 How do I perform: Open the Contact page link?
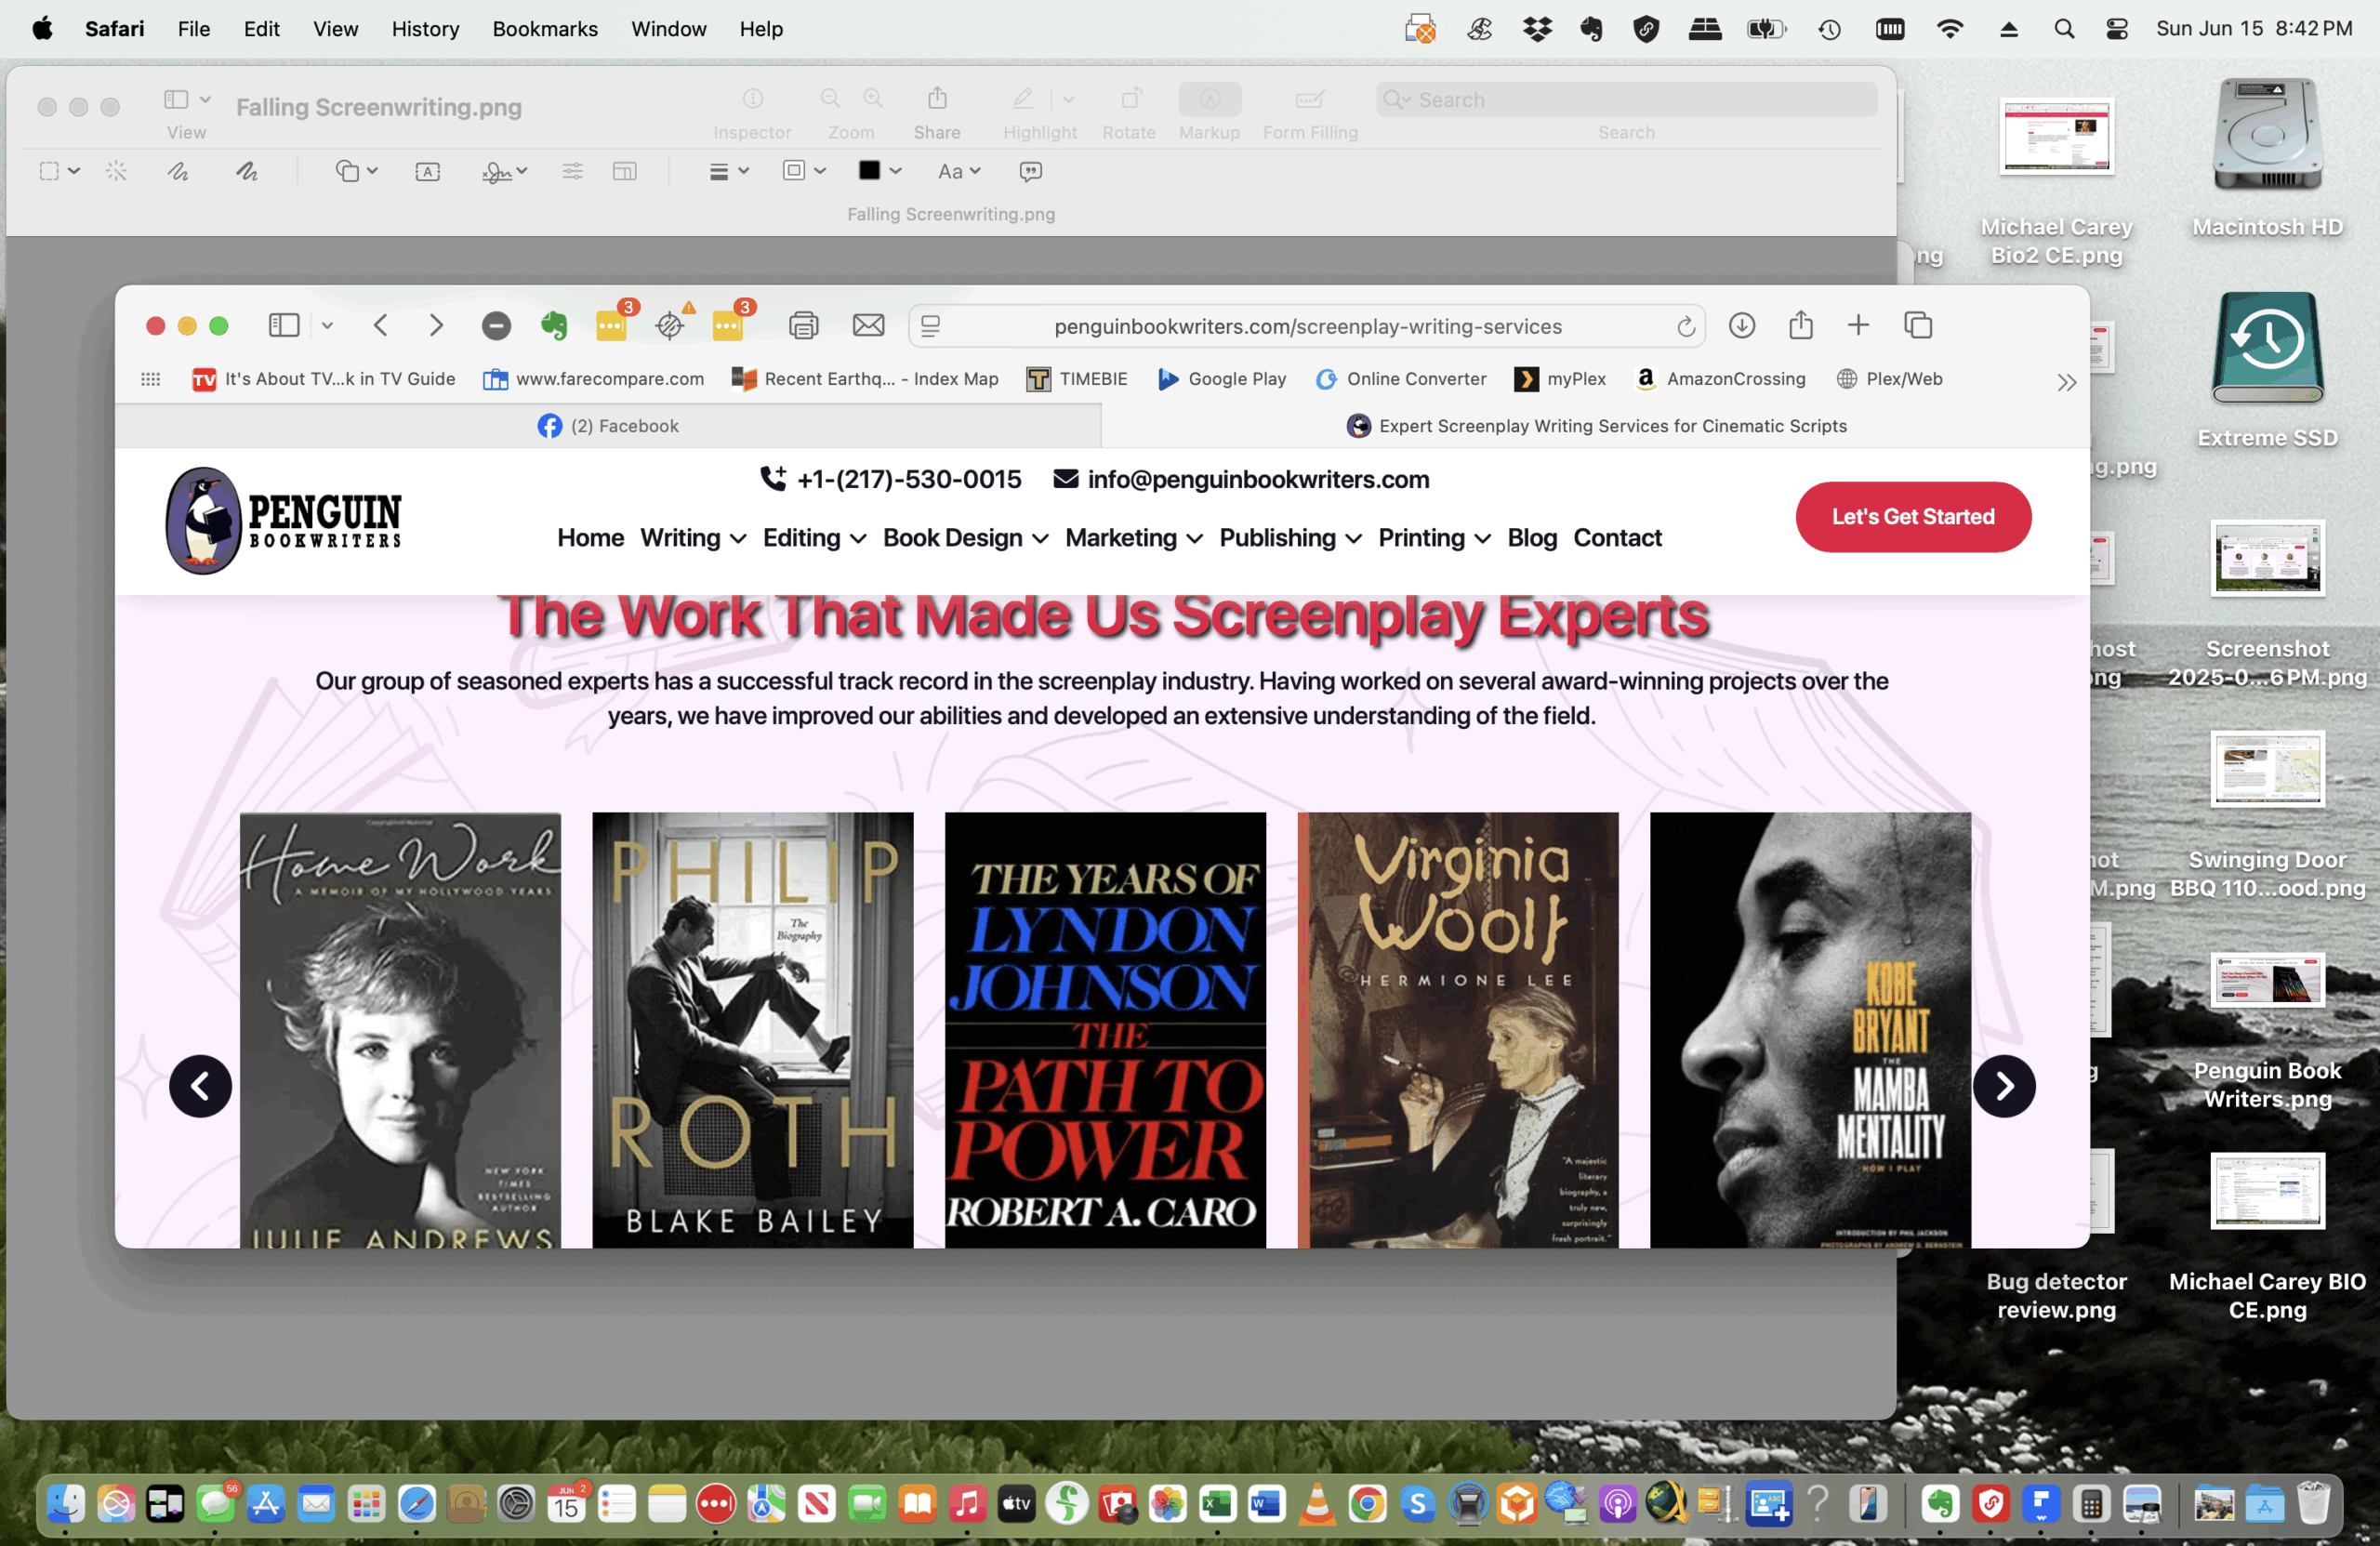[x=1617, y=538]
